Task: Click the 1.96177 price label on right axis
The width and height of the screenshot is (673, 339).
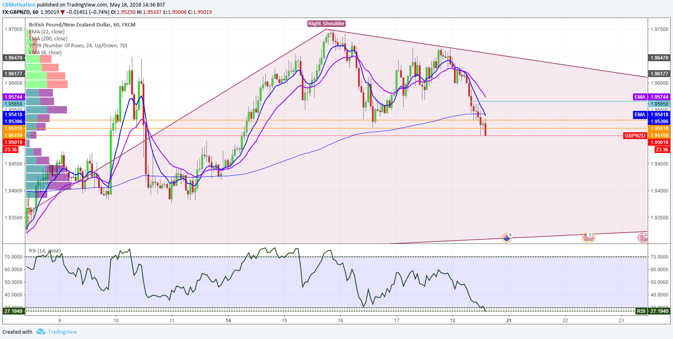Action: 660,74
